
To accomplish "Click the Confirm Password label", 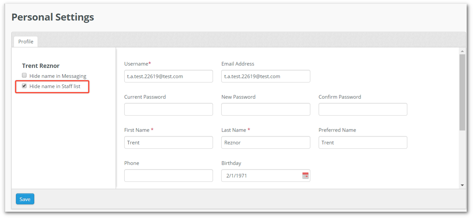I will pos(340,97).
